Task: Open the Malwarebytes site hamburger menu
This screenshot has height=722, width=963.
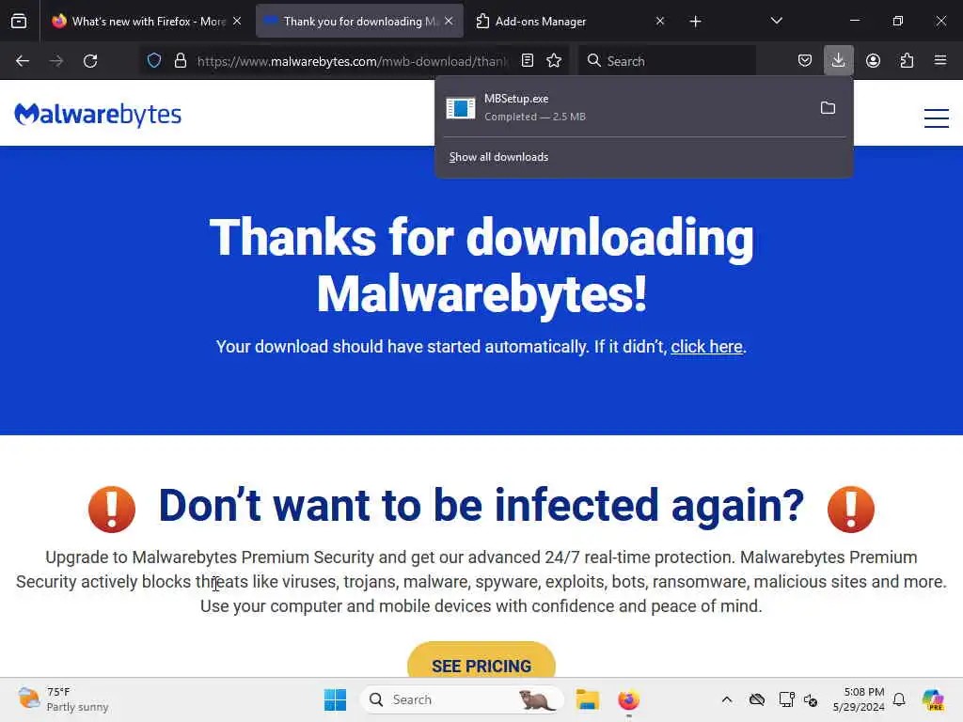Action: (x=937, y=118)
